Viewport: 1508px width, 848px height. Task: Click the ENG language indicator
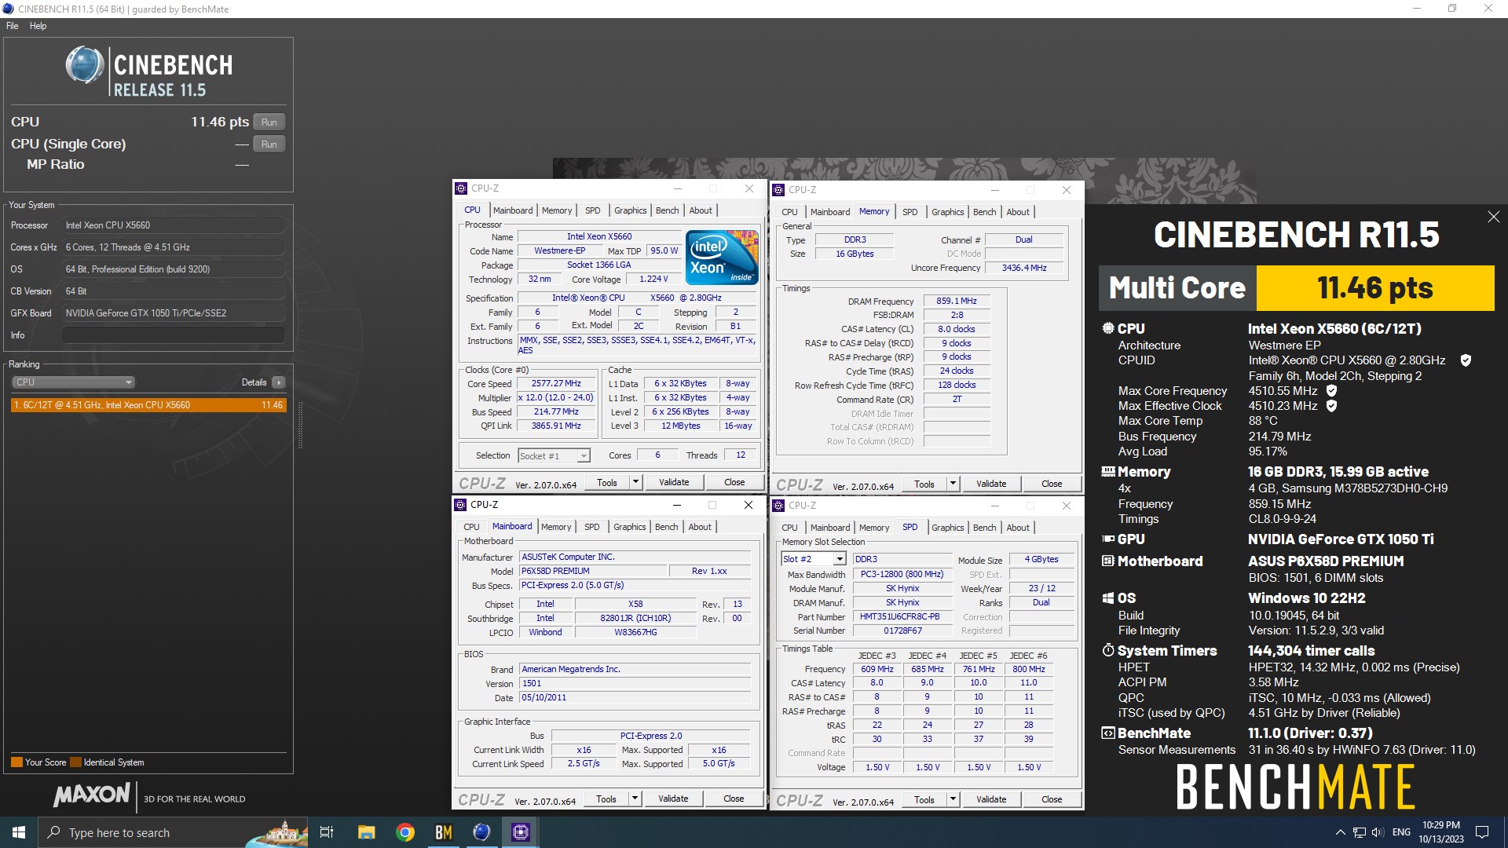1401,832
